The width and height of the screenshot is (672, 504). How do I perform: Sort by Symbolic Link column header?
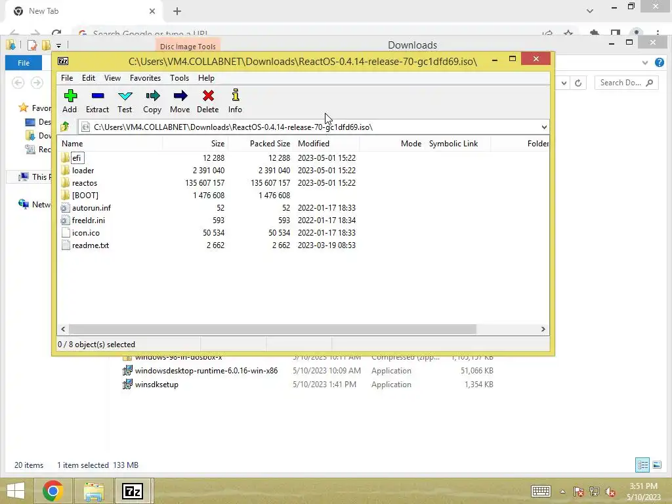coord(457,144)
